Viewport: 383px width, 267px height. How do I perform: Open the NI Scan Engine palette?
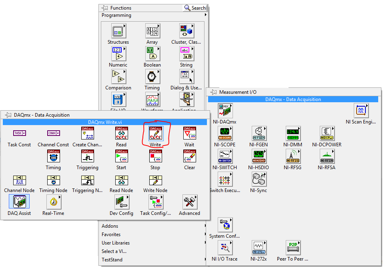pyautogui.click(x=361, y=110)
